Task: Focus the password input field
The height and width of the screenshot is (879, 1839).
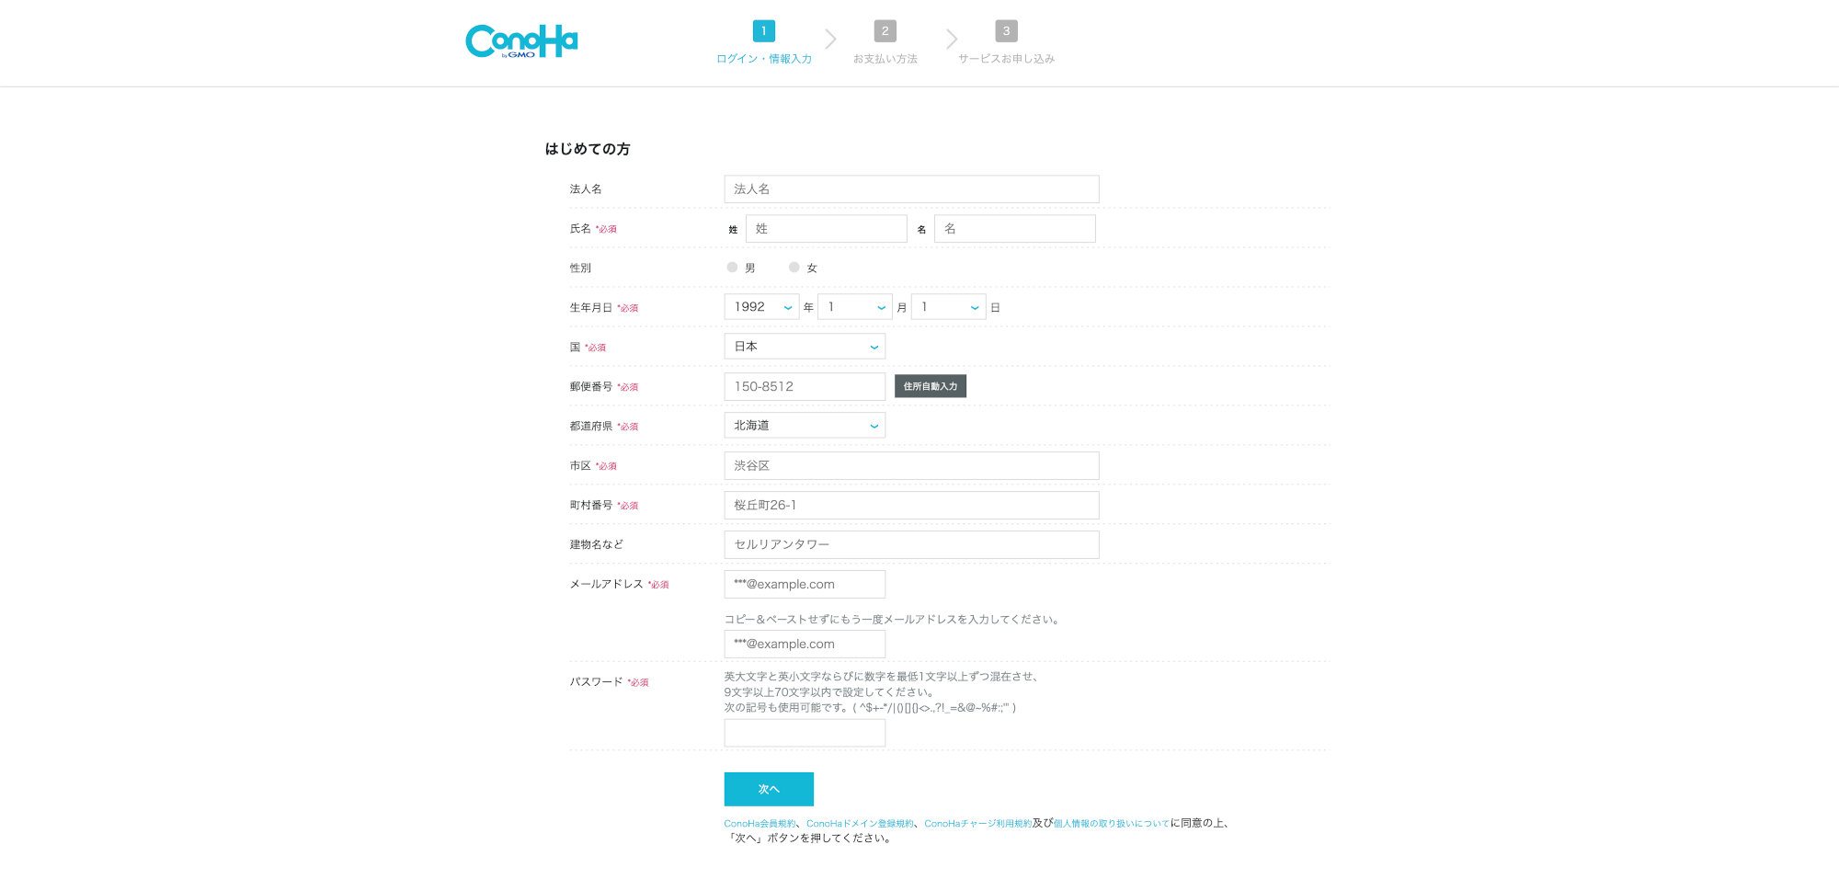Action: click(805, 733)
